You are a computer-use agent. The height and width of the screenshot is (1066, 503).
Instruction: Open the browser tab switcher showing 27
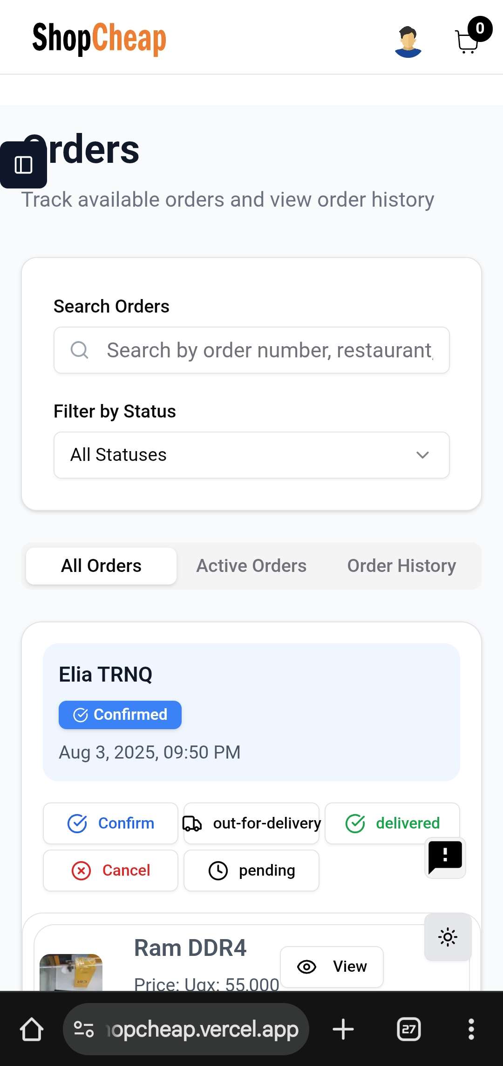click(x=409, y=1029)
